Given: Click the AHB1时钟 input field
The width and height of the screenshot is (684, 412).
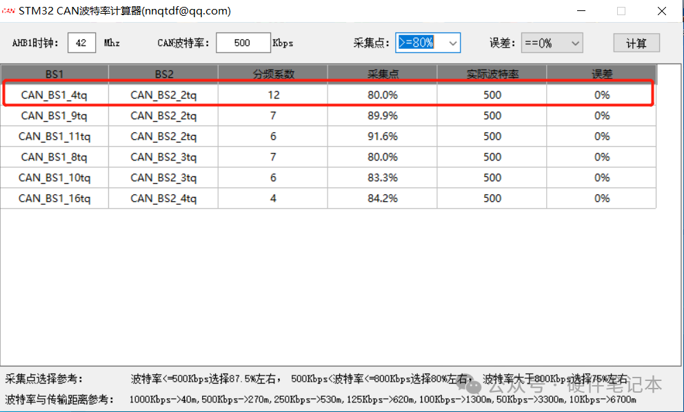Looking at the screenshot, I should [x=81, y=42].
